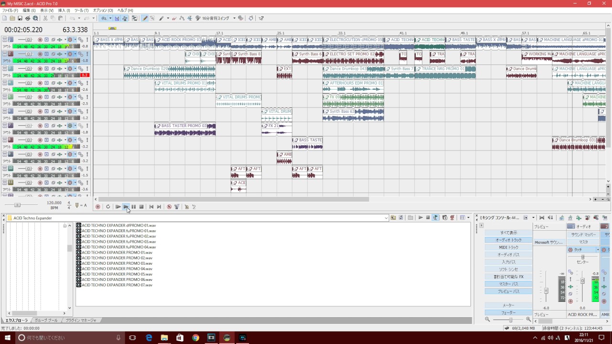Click サウンド マッパー button in mixer
The image size is (612, 344).
coord(583,235)
